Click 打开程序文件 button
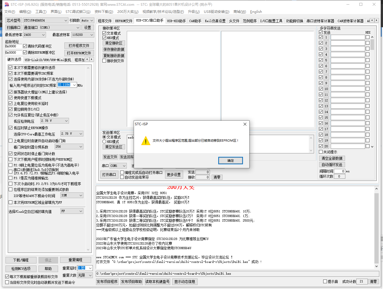The height and width of the screenshot is (289, 383). pyautogui.click(x=79, y=46)
